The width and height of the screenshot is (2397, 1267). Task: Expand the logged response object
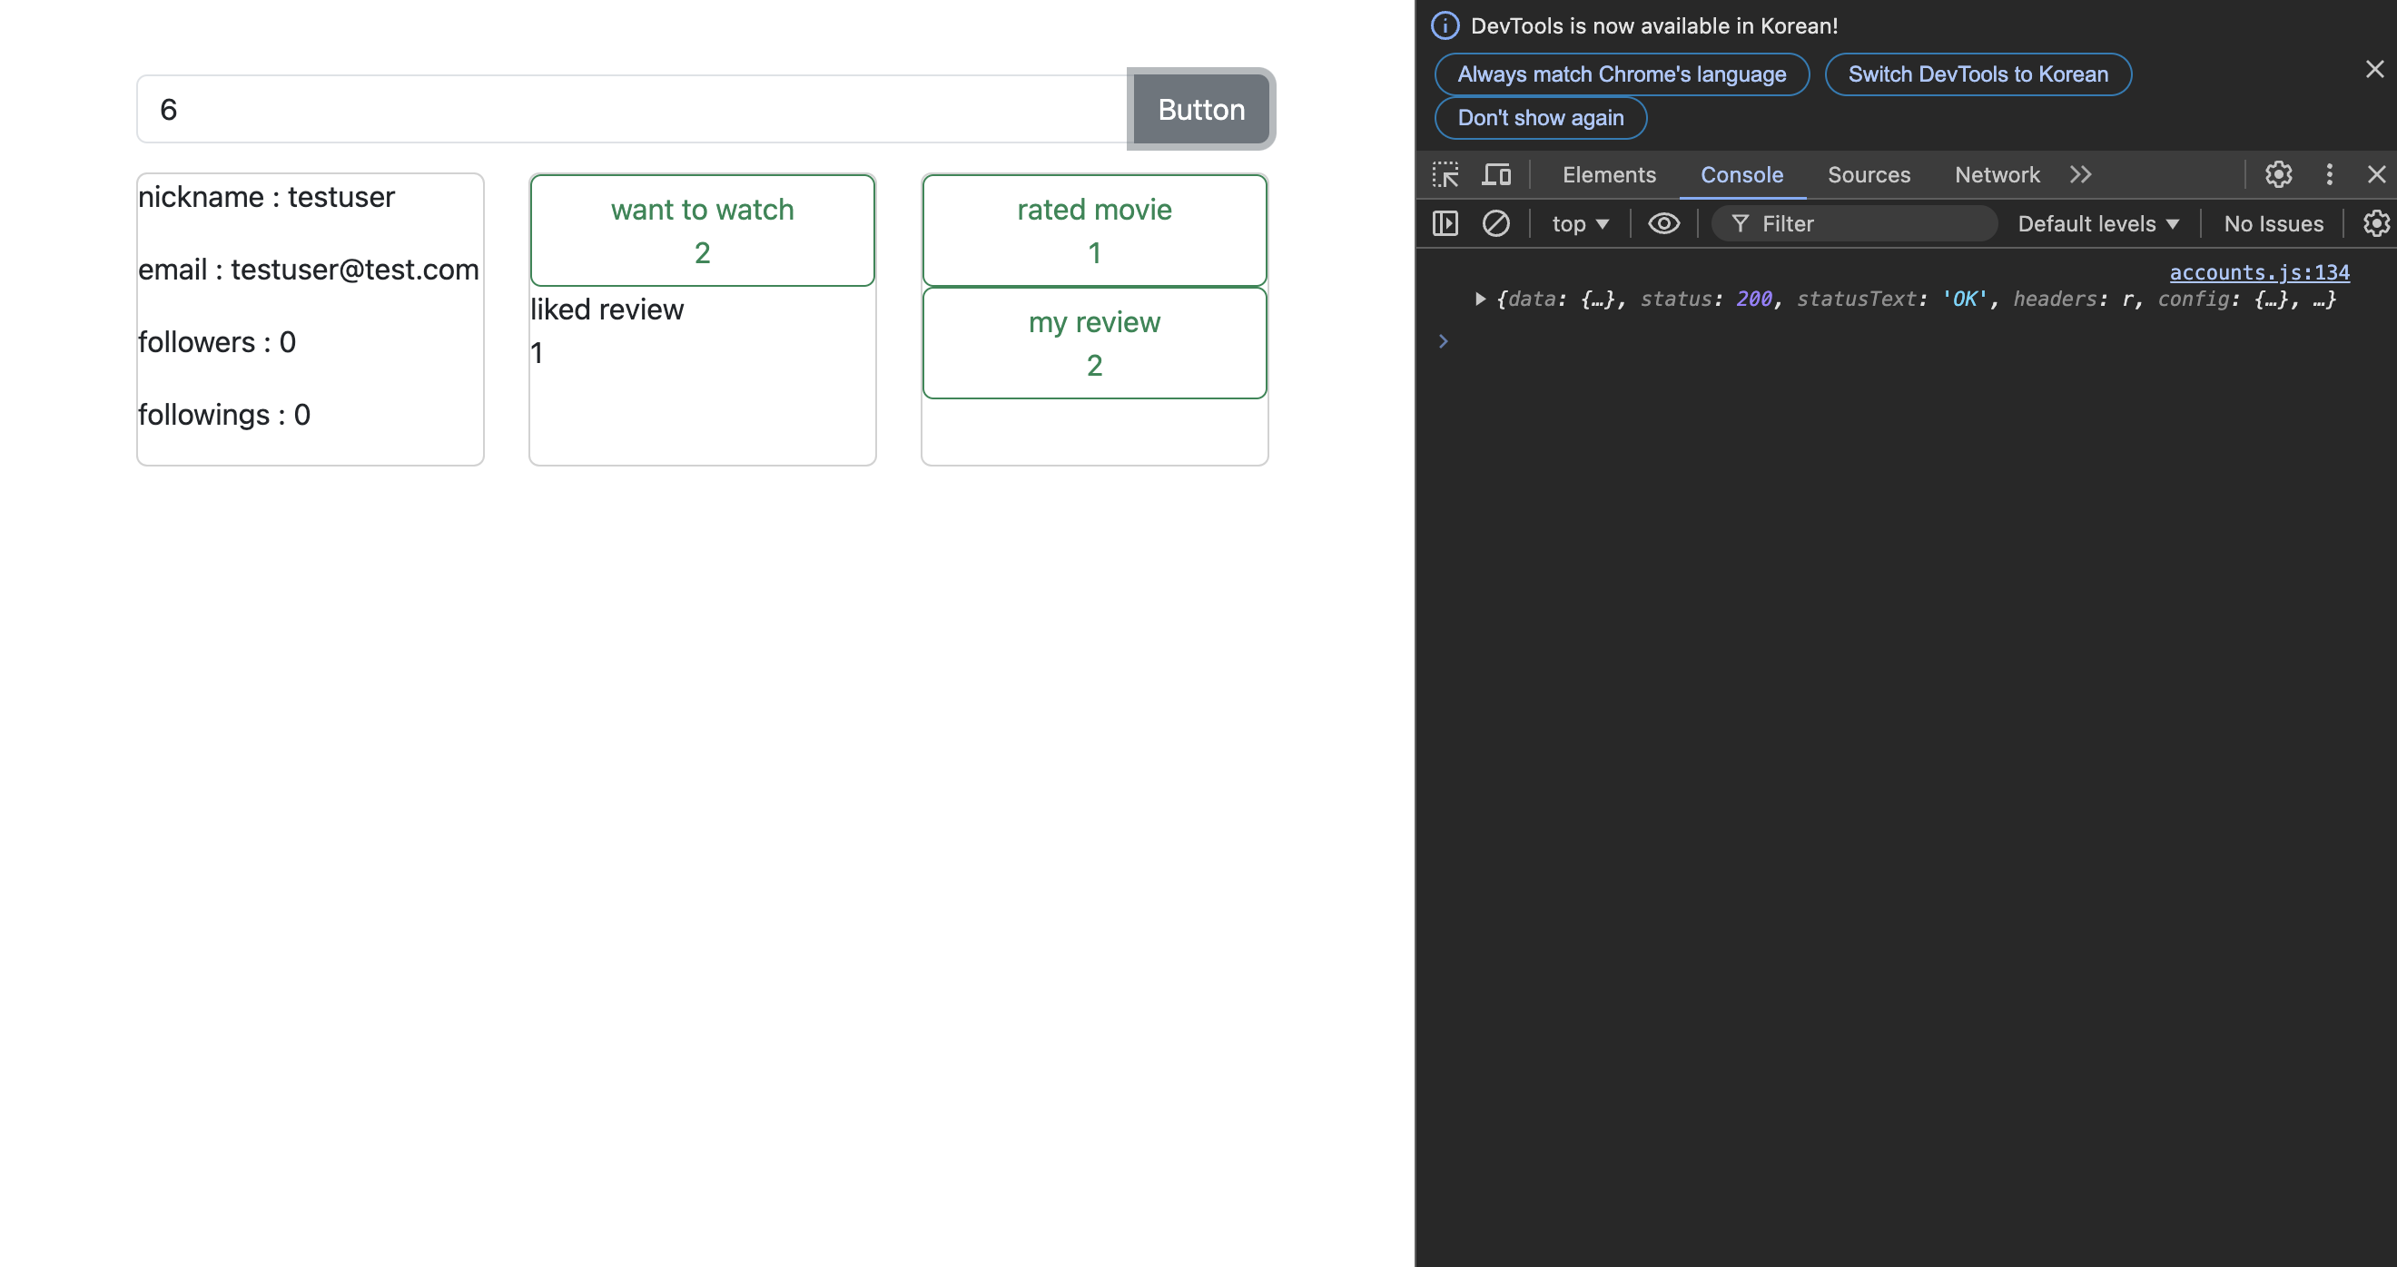pyautogui.click(x=1480, y=300)
